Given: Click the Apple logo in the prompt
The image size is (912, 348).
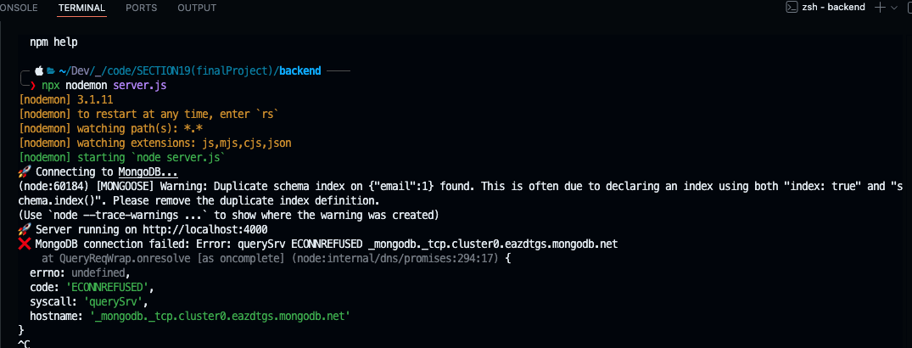Looking at the screenshot, I should pos(38,71).
